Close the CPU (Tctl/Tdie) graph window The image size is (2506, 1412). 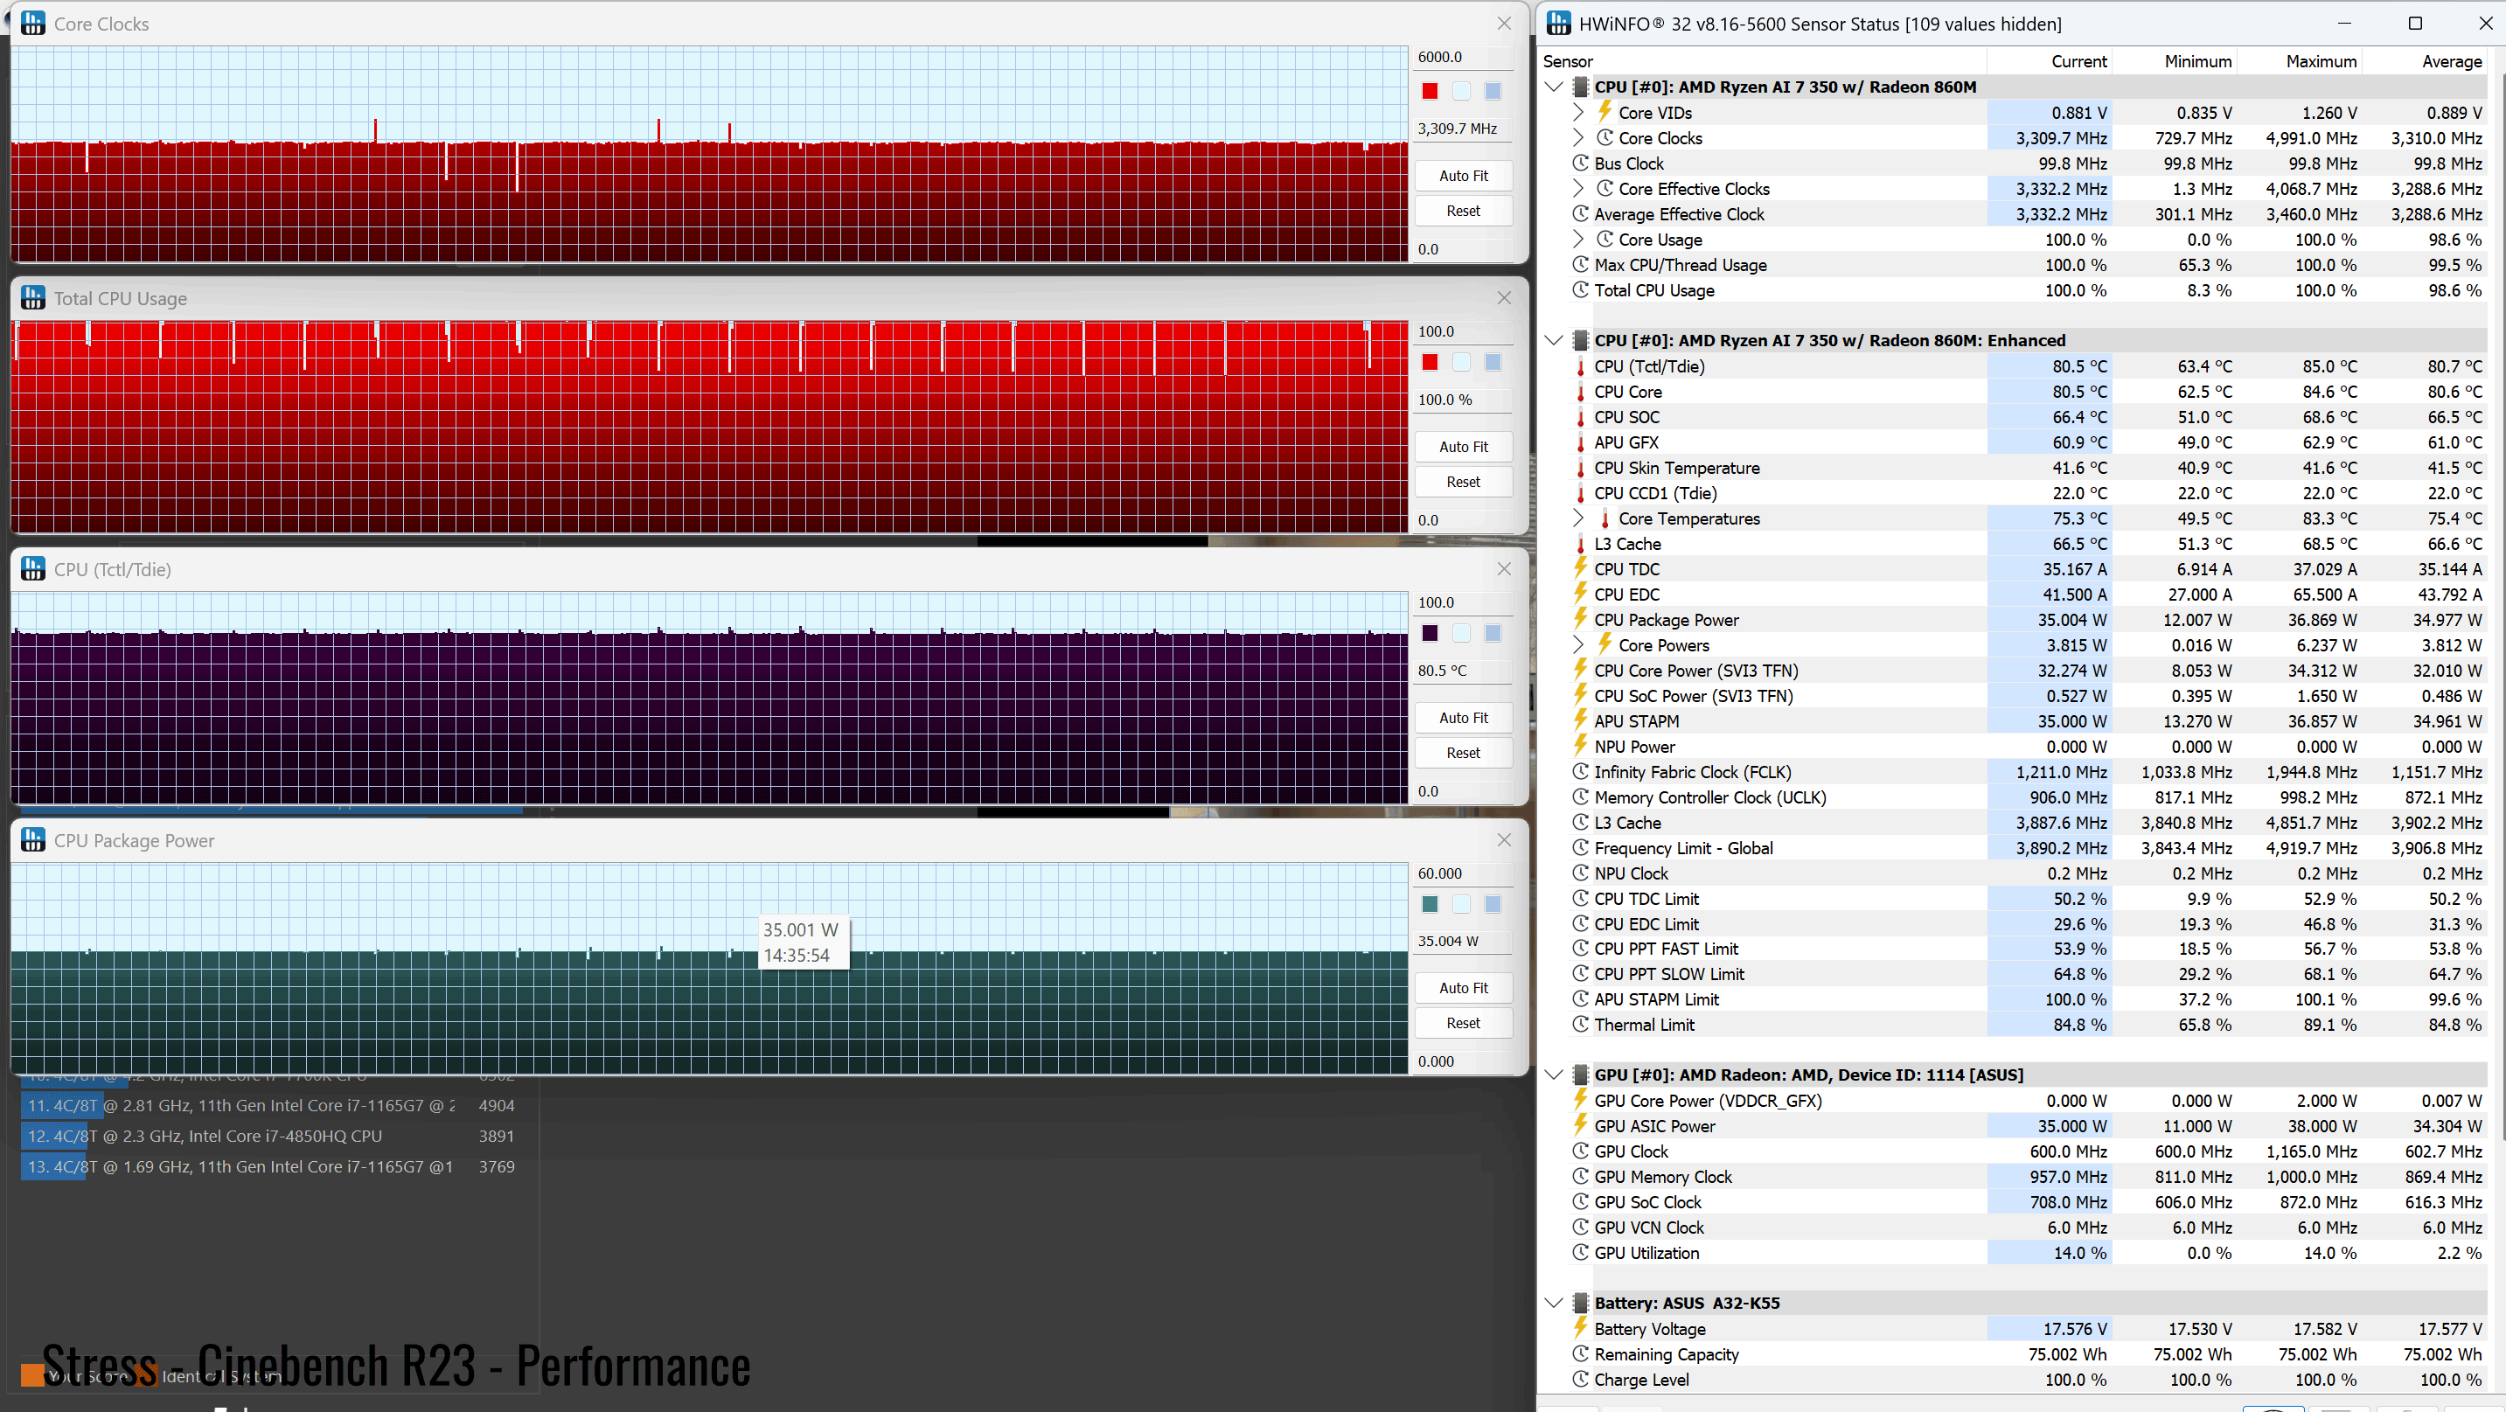tap(1504, 569)
